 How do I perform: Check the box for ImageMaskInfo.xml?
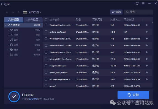pyautogui.click(x=46, y=66)
